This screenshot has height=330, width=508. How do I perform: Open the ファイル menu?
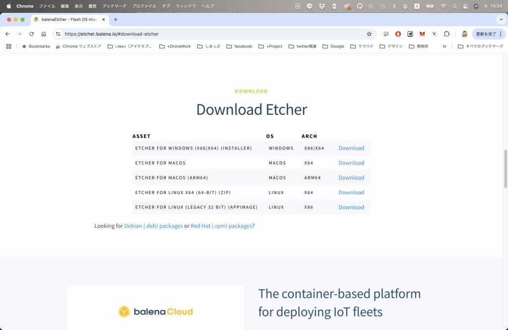47,6
